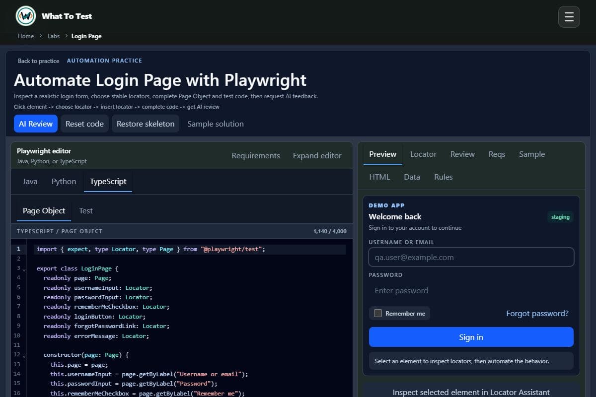Click the line 'readonly errorMessage: Locator;'
This screenshot has height=397, width=596.
[x=96, y=336]
